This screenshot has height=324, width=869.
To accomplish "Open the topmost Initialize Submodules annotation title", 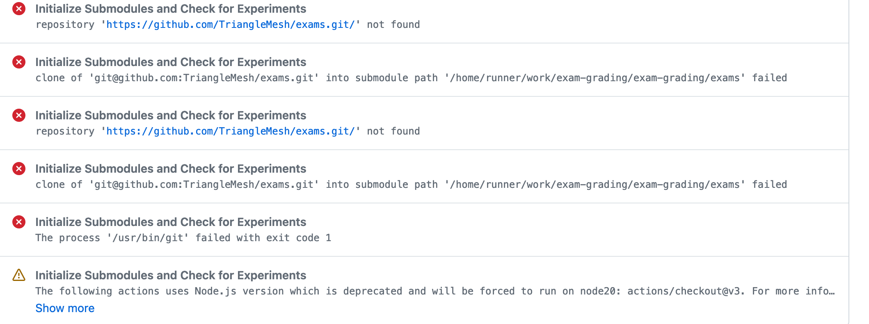I will pos(171,9).
